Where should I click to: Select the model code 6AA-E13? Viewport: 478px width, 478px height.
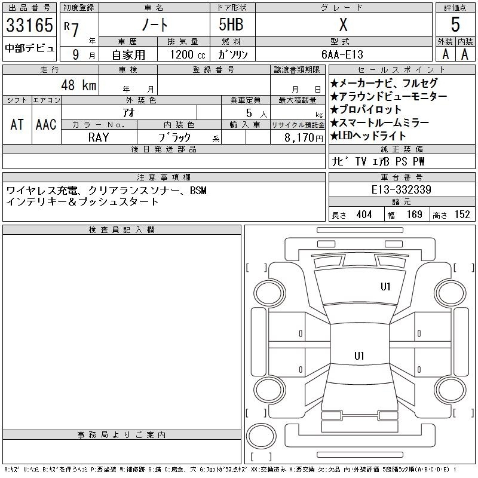pos(342,54)
